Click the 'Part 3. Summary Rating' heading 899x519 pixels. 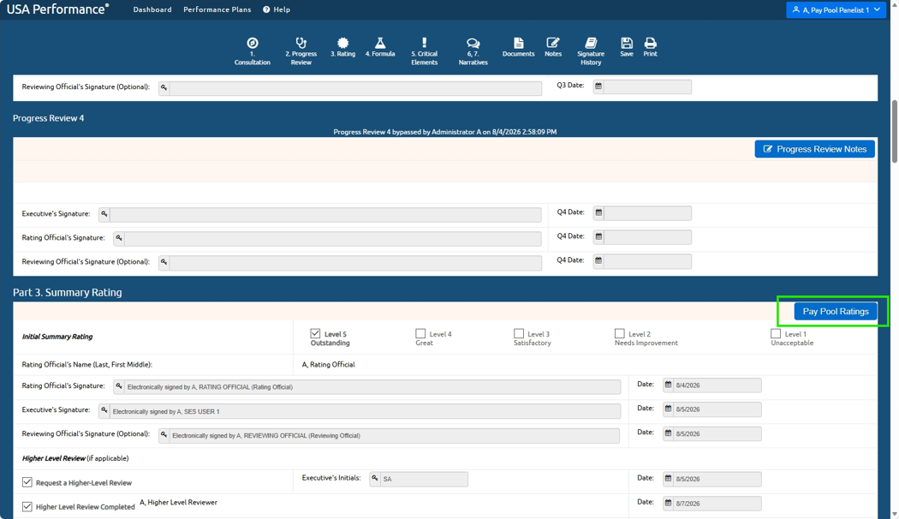(68, 293)
